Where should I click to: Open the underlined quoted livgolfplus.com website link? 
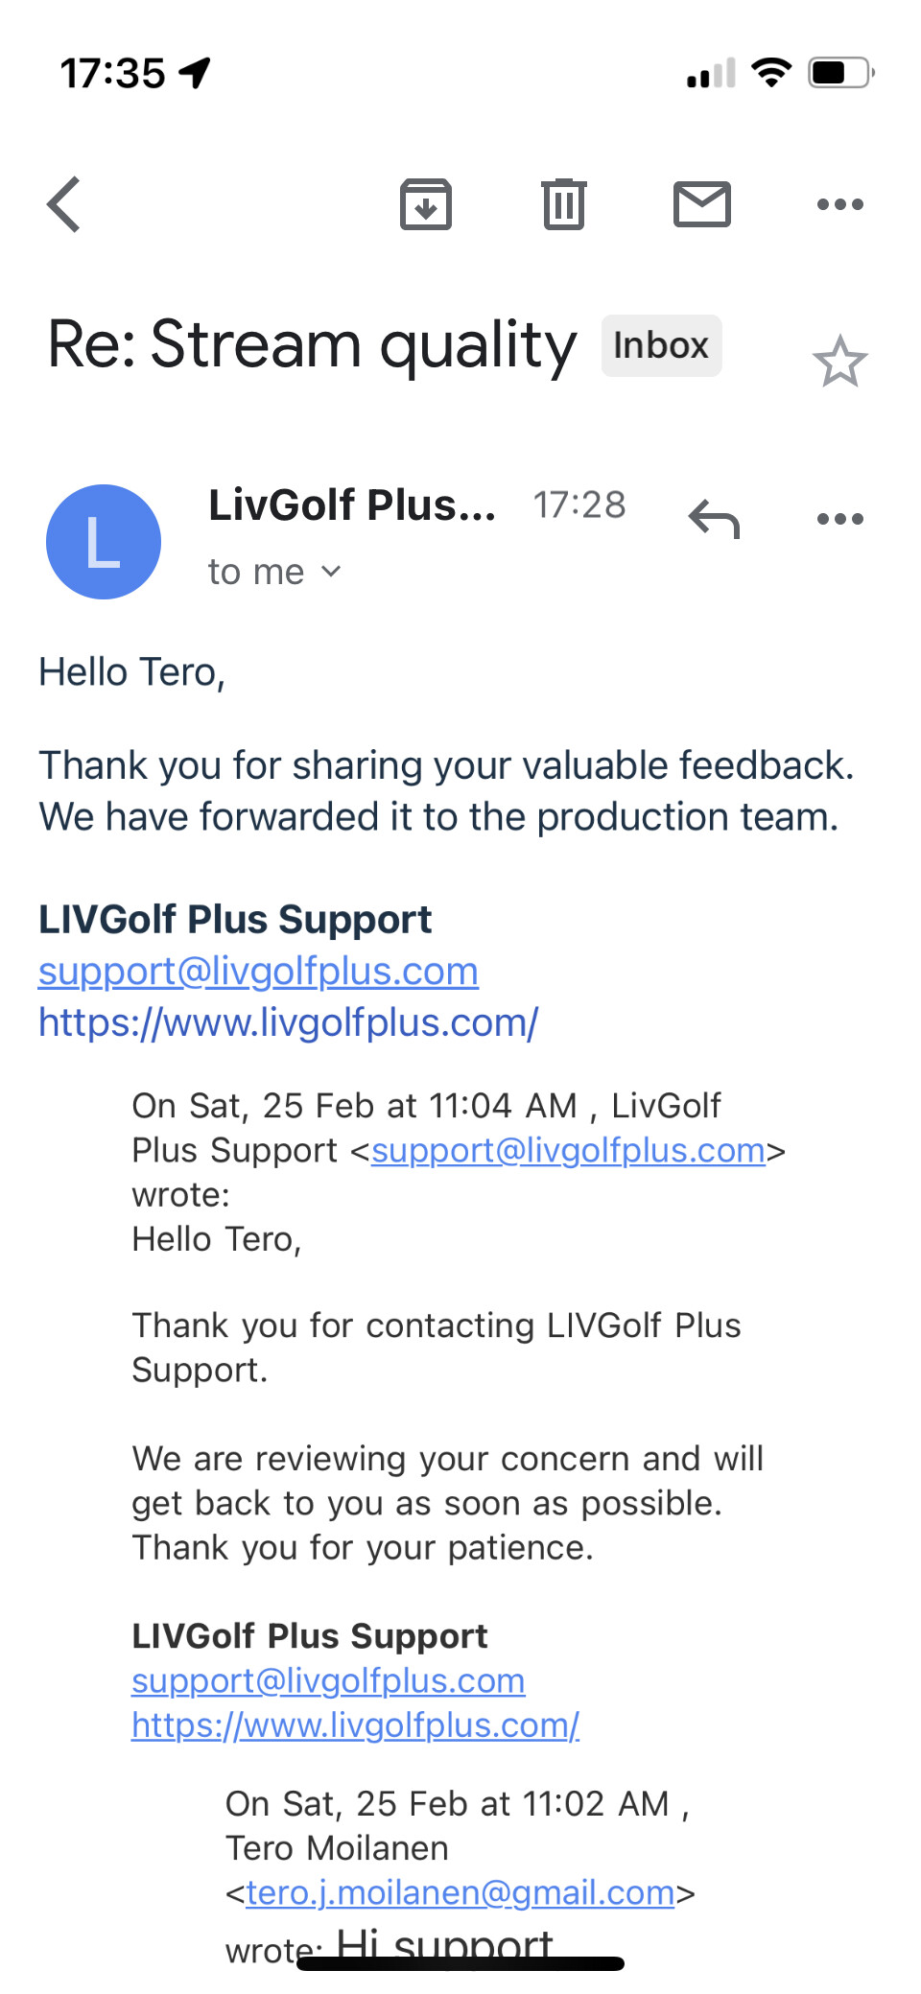pos(356,1725)
